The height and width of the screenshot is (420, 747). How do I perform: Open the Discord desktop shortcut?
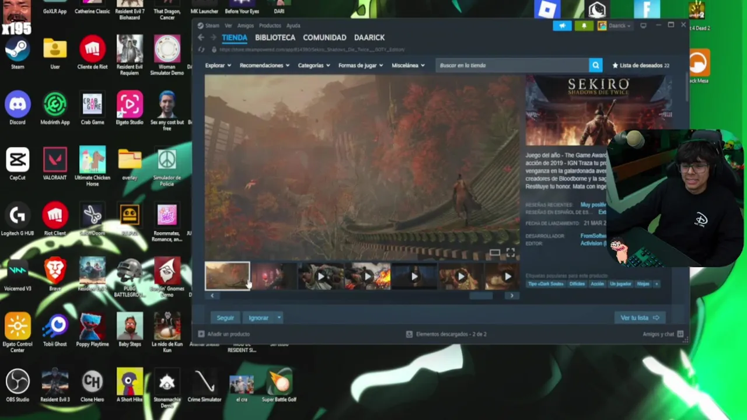(18, 108)
